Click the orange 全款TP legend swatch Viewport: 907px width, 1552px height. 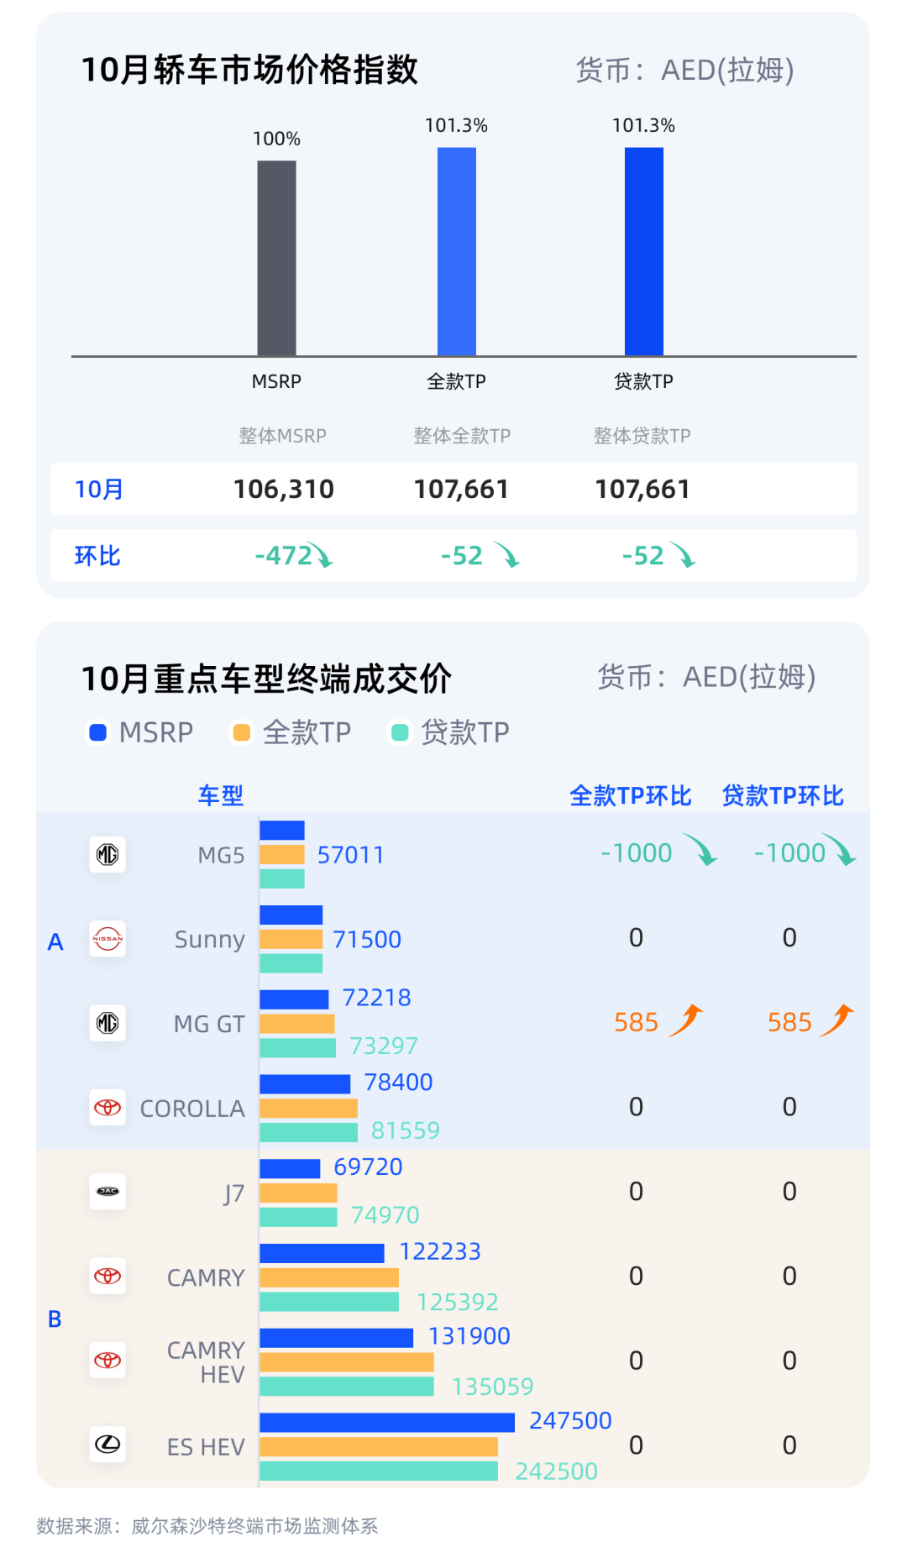242,732
